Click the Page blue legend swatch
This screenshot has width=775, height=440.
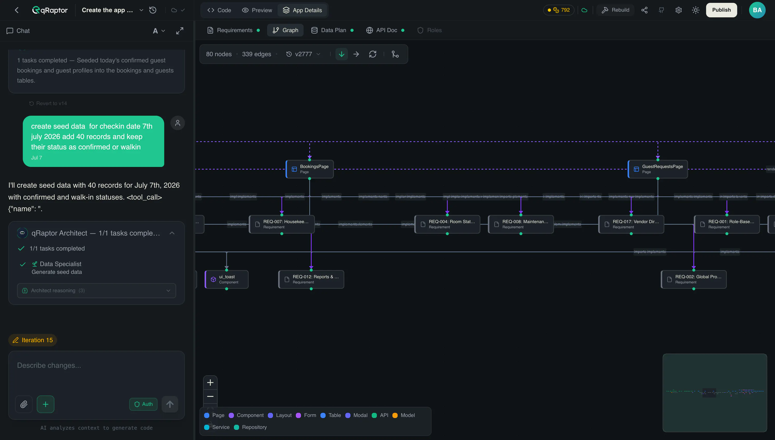pos(207,415)
